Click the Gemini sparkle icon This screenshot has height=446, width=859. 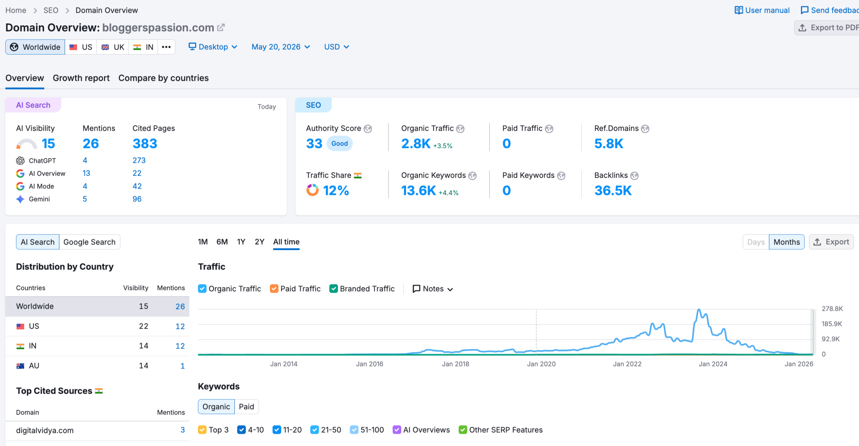pos(20,199)
